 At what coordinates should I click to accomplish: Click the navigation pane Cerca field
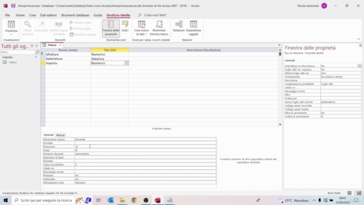click(18, 52)
